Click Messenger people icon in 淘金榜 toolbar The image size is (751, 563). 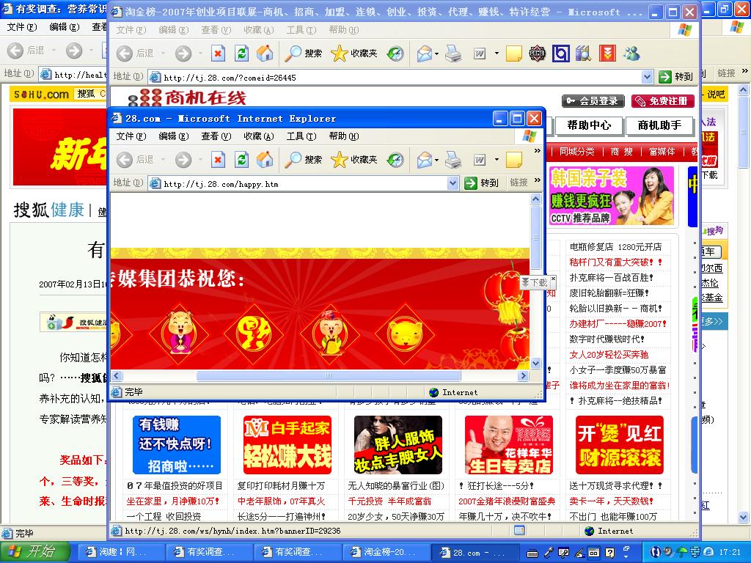631,53
